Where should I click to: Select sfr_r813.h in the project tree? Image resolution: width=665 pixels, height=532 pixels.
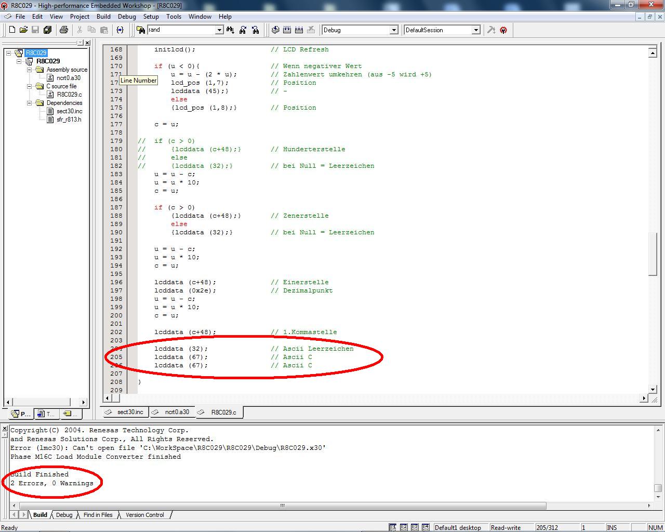(x=69, y=119)
